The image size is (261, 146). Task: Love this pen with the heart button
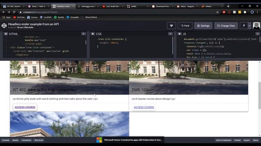(x=171, y=26)
